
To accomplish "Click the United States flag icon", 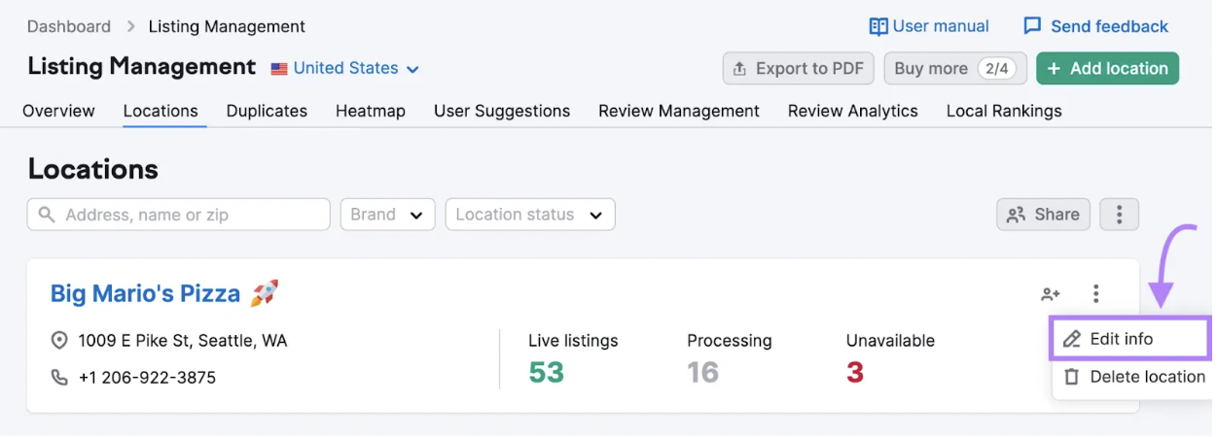I will tap(279, 69).
